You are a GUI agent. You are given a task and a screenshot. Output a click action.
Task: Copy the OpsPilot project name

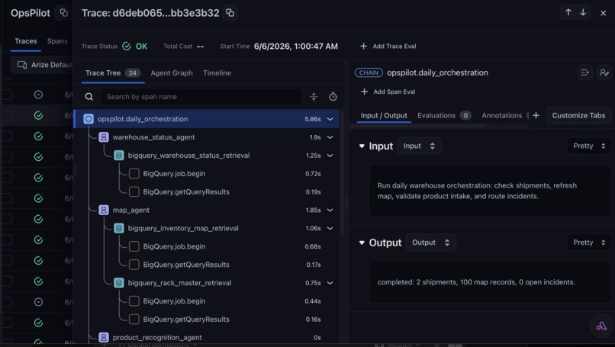tap(63, 13)
